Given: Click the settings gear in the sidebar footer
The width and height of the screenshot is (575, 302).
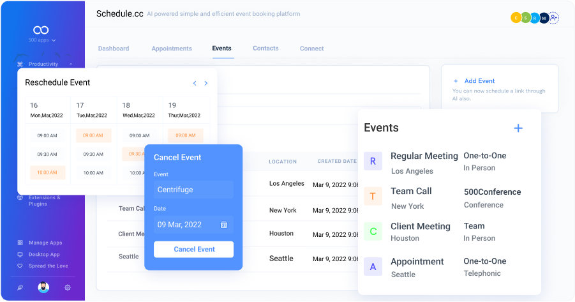Looking at the screenshot, I should [x=68, y=288].
